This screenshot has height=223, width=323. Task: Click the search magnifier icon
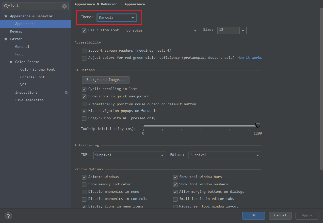6,6
